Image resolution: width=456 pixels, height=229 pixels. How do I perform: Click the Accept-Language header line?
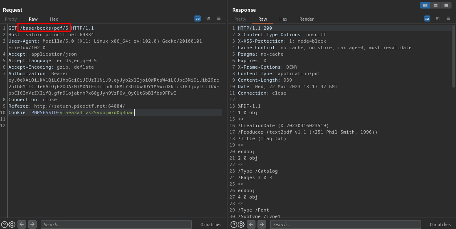(x=52, y=60)
